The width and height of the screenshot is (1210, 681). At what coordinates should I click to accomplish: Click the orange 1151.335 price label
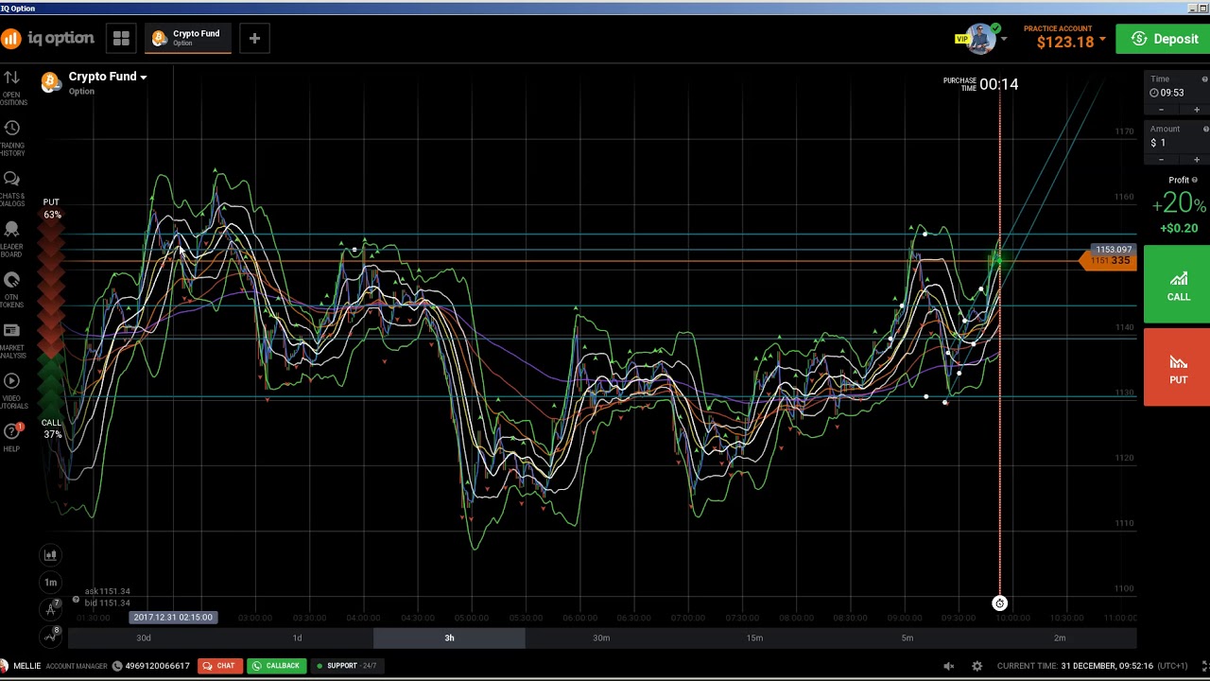tap(1110, 260)
